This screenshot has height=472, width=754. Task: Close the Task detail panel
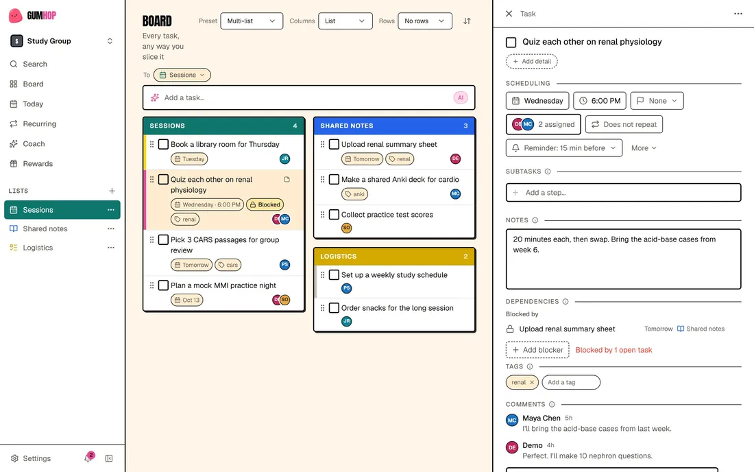pyautogui.click(x=509, y=14)
